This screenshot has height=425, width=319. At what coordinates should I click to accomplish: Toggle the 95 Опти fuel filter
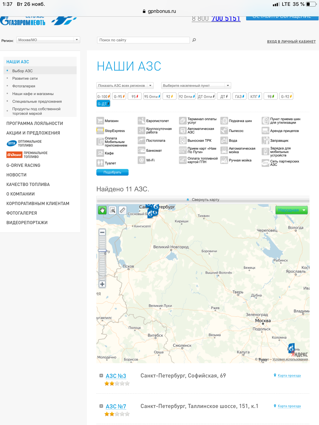point(152,96)
